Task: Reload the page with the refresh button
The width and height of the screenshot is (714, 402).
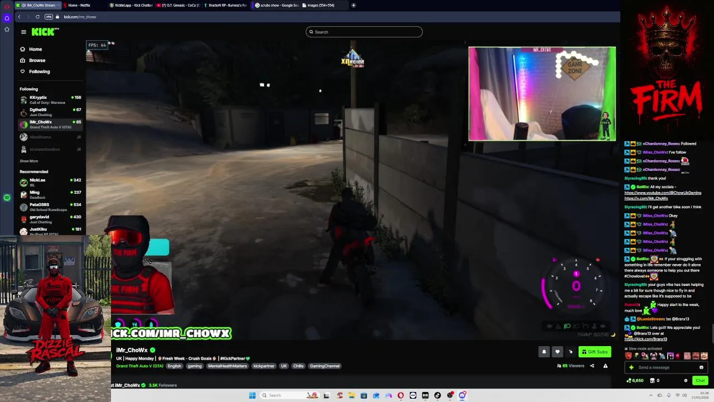Action: pyautogui.click(x=37, y=17)
